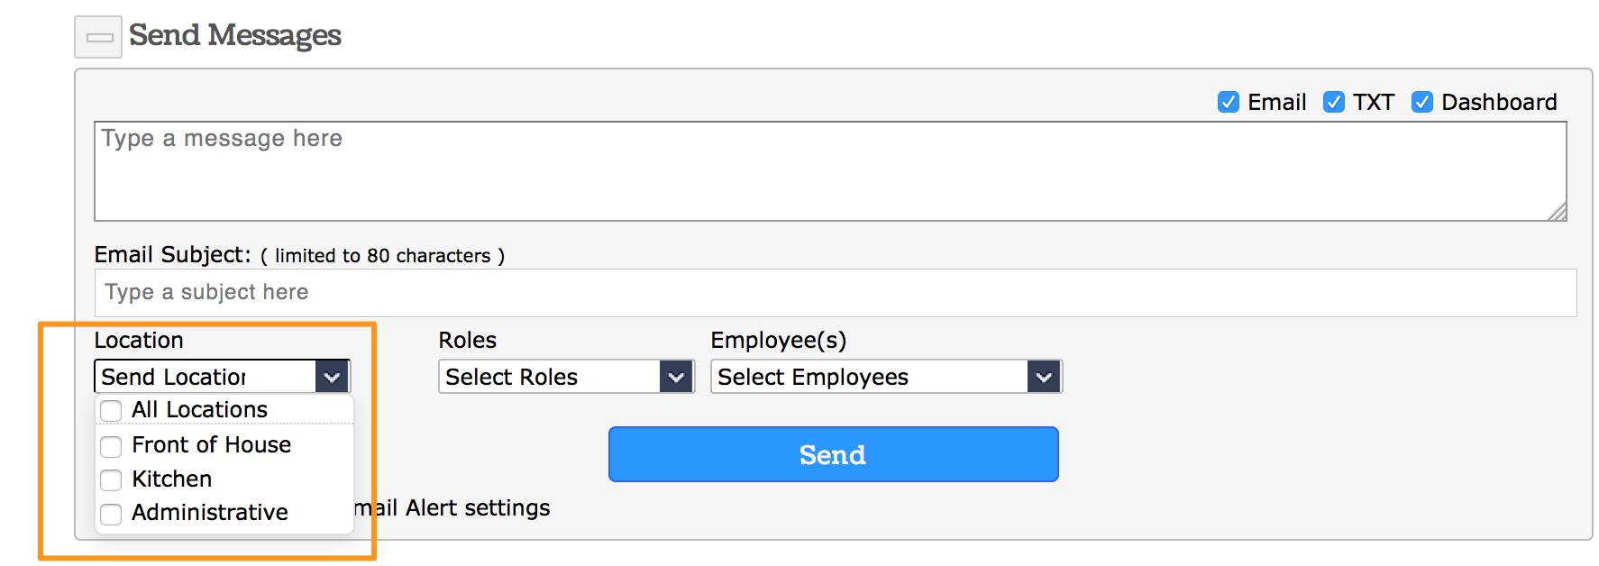Uncheck the Email delivery checkbox
This screenshot has height=566, width=1599.
[1228, 103]
